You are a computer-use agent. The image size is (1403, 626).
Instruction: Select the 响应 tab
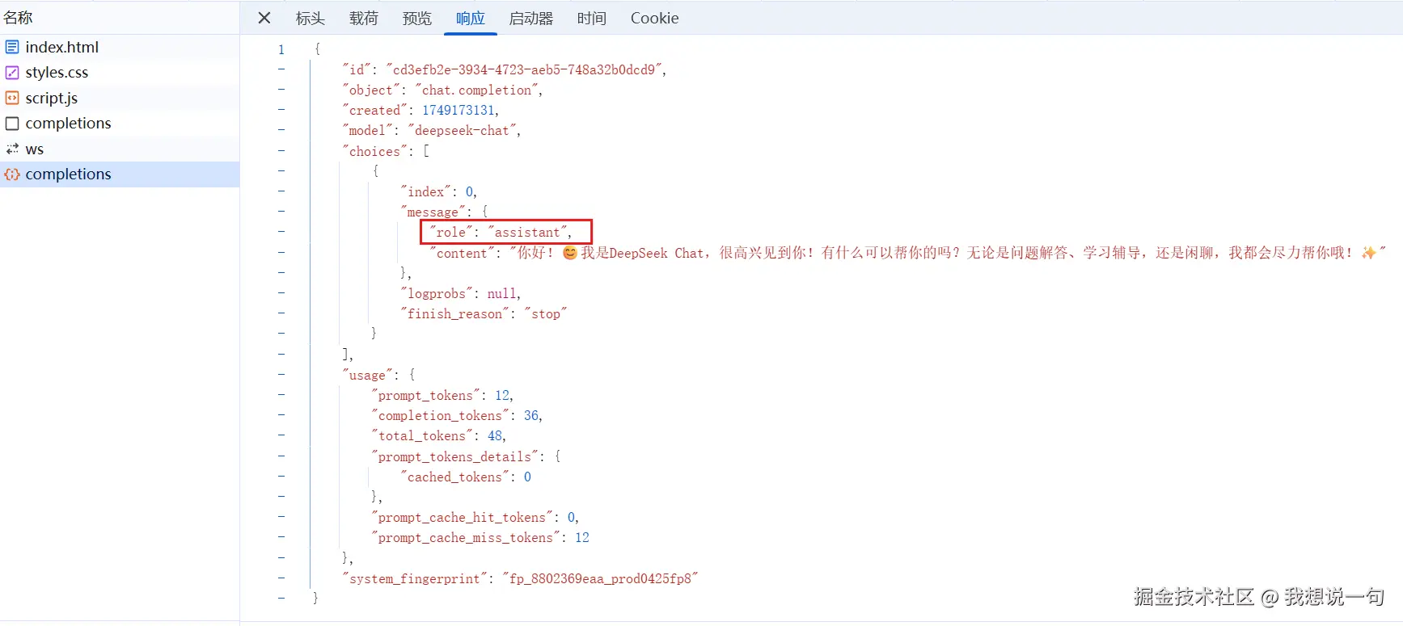pyautogui.click(x=471, y=18)
